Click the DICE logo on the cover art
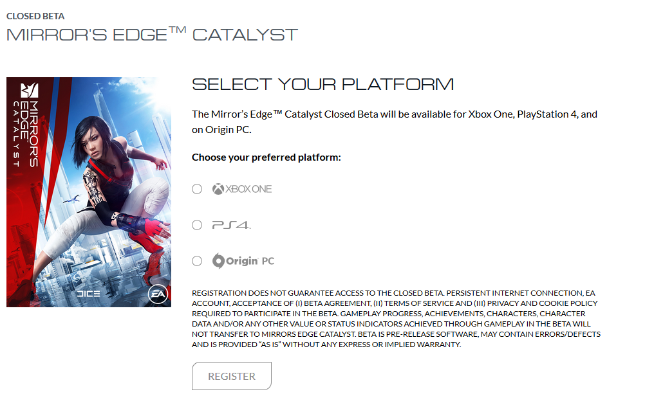 pos(88,294)
